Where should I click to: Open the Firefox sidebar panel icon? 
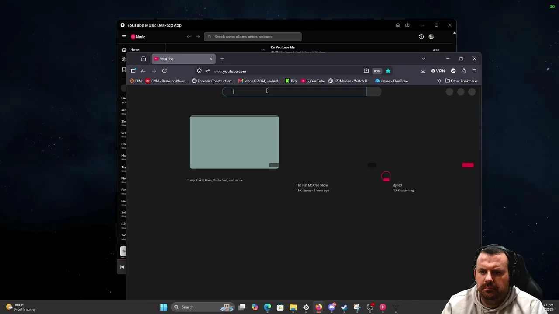pos(133,71)
